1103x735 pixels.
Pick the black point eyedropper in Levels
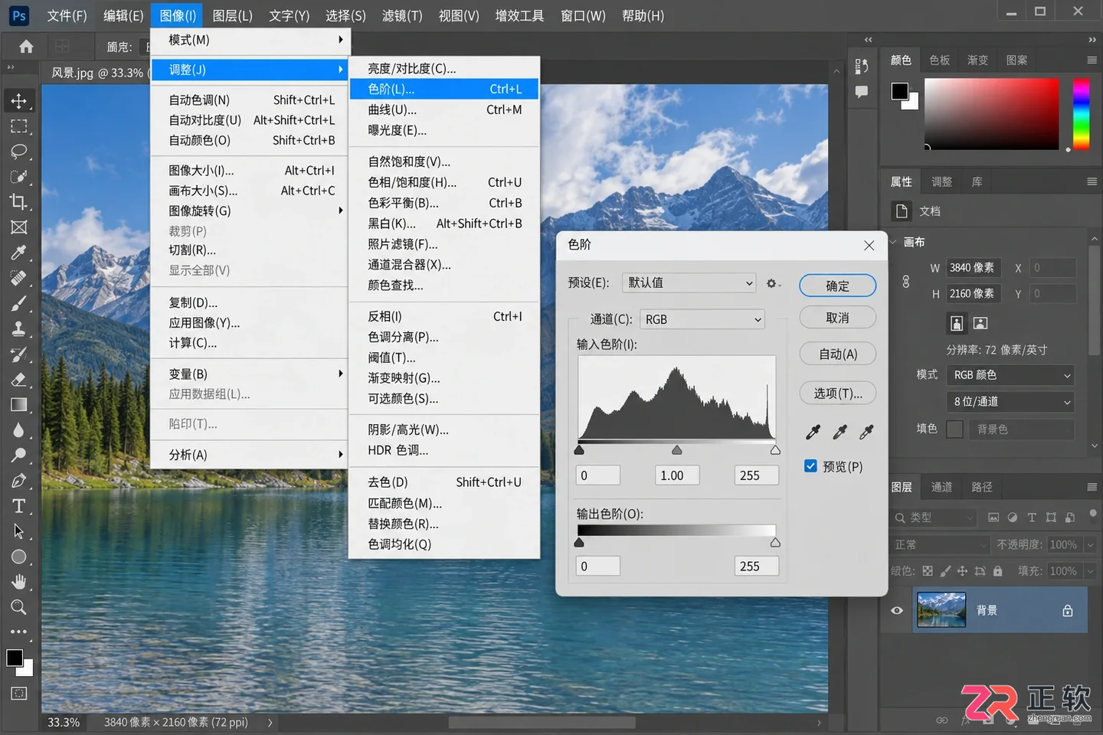[x=813, y=433]
